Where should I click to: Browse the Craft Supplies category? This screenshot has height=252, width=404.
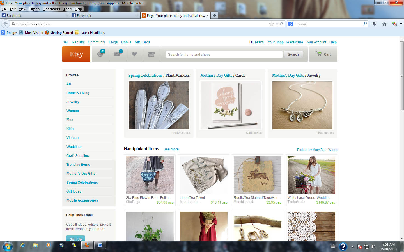(78, 155)
